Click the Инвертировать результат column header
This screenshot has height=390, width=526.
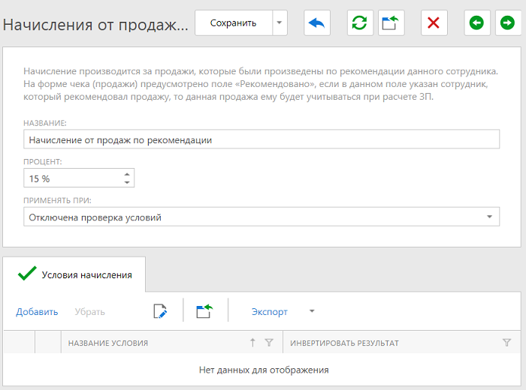344,343
